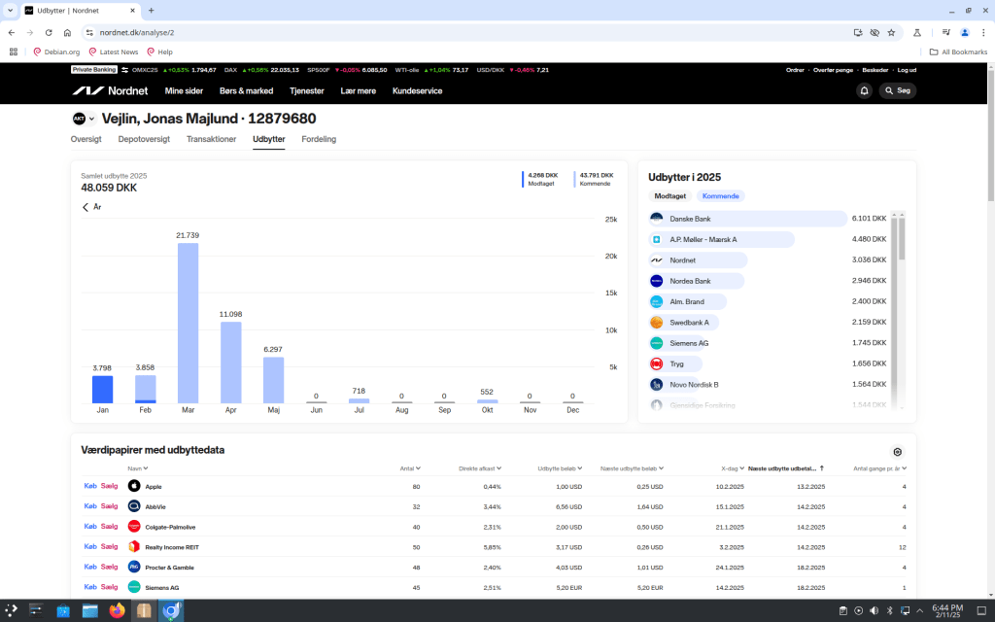Click the Realty Income REIT icon
Image resolution: width=995 pixels, height=622 pixels.
click(134, 546)
